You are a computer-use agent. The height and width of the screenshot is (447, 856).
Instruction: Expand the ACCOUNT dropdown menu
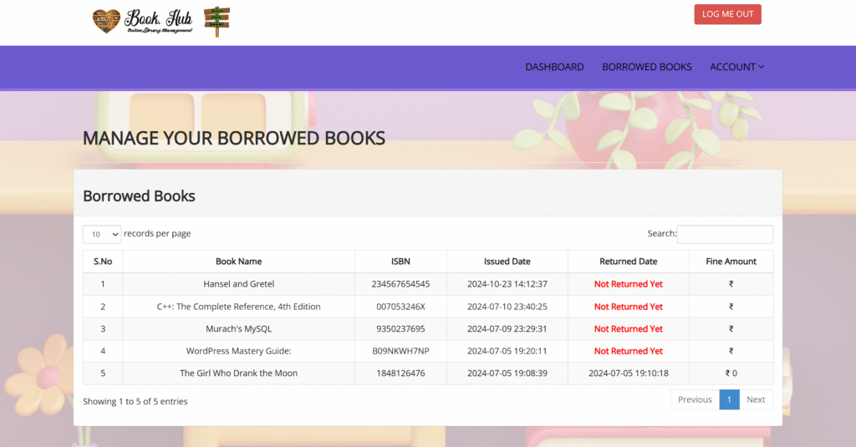point(736,67)
